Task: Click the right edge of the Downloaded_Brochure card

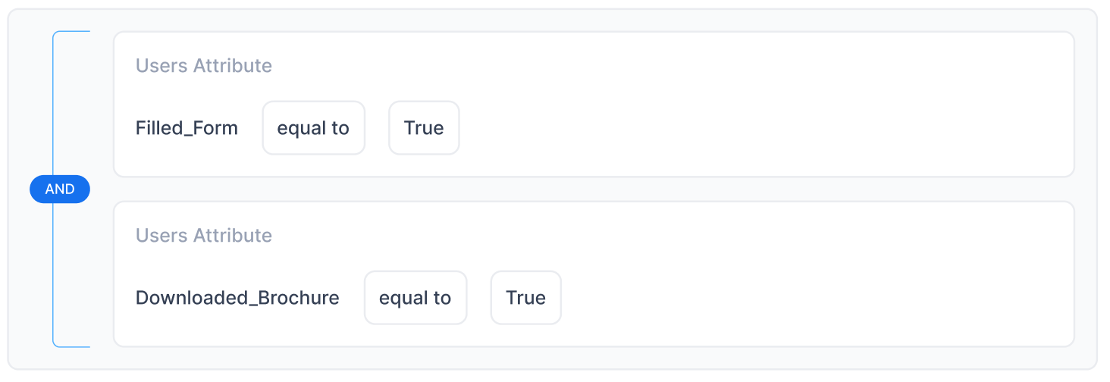Action: pos(1074,274)
